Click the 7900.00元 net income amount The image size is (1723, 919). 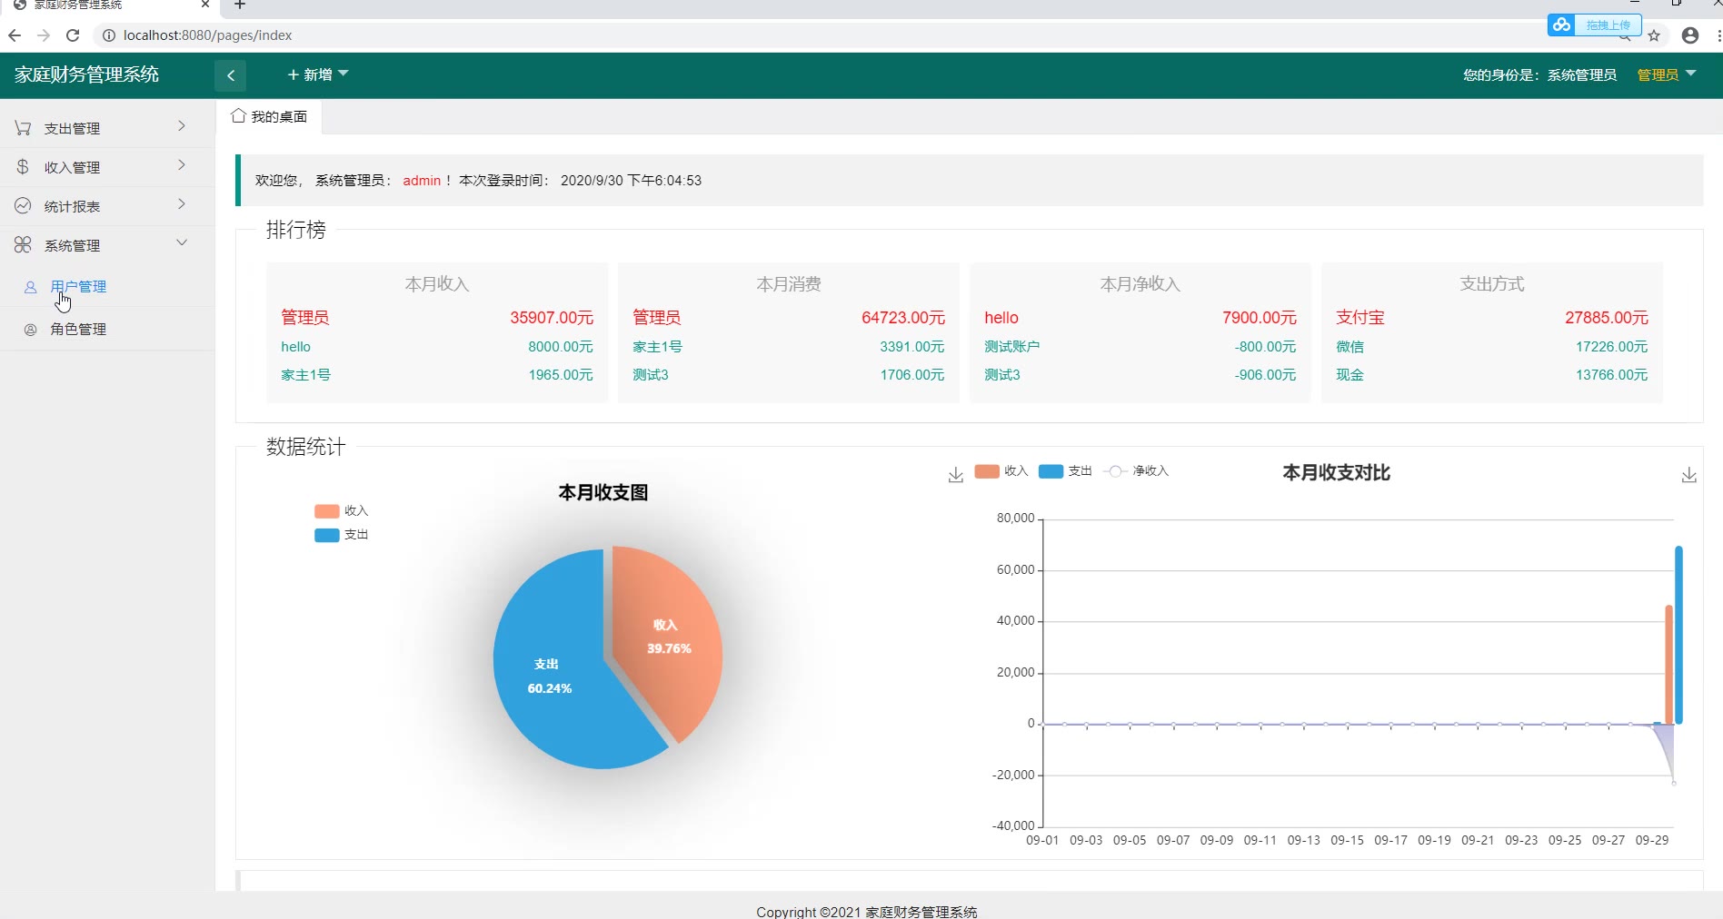point(1260,318)
